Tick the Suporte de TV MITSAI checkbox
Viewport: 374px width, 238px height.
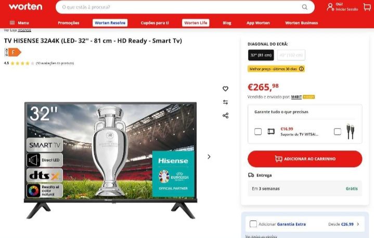pyautogui.click(x=258, y=132)
